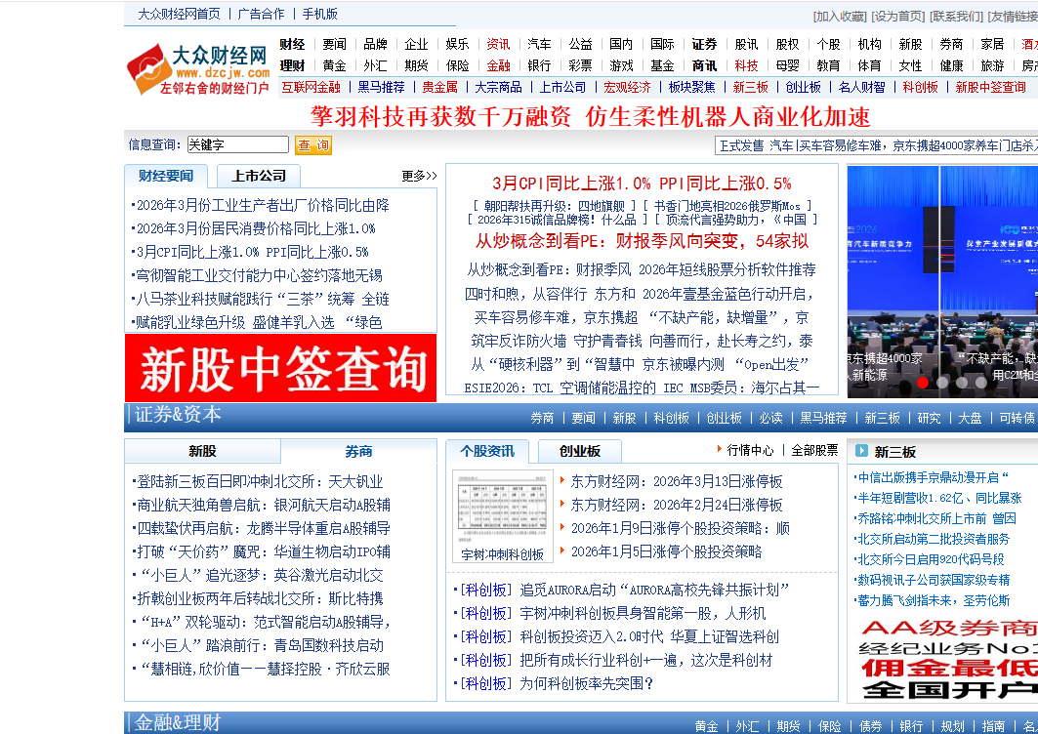Open the 3月CPI同比上涨1.0% red headline
The height and width of the screenshot is (734, 1038).
tap(642, 183)
